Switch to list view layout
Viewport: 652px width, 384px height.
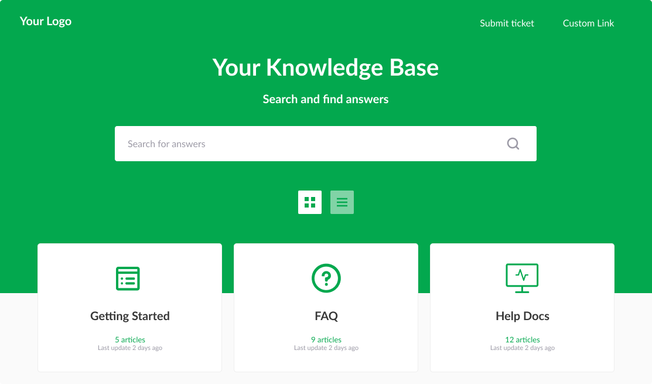point(342,202)
